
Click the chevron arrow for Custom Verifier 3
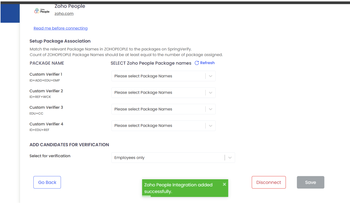point(211,109)
